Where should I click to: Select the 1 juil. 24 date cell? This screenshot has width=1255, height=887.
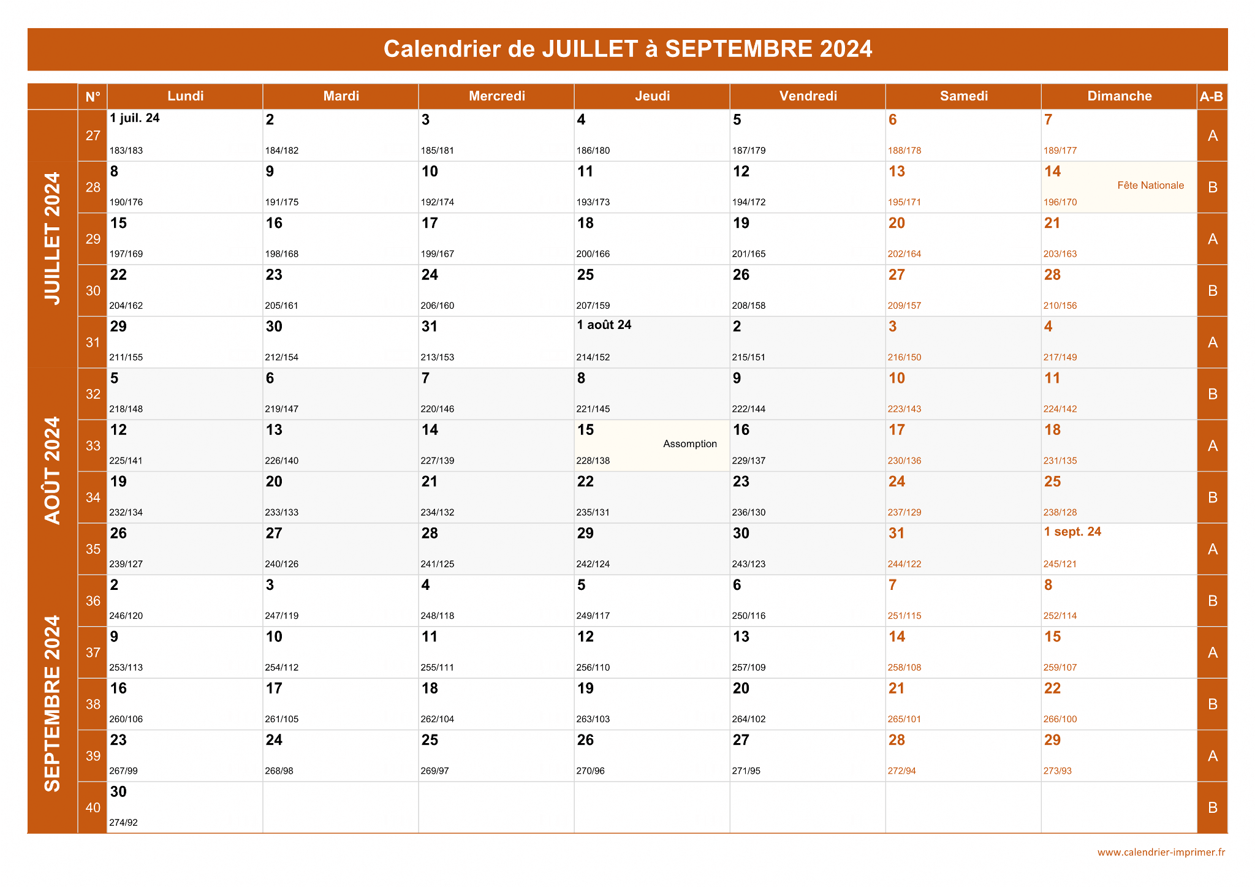point(185,135)
